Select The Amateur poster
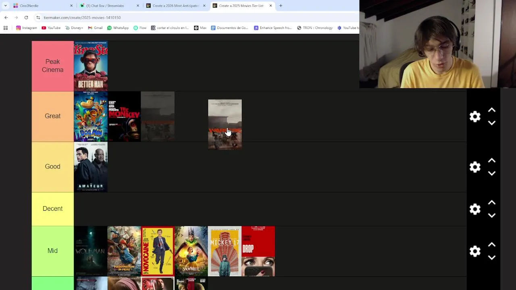This screenshot has width=516, height=290. tap(91, 167)
